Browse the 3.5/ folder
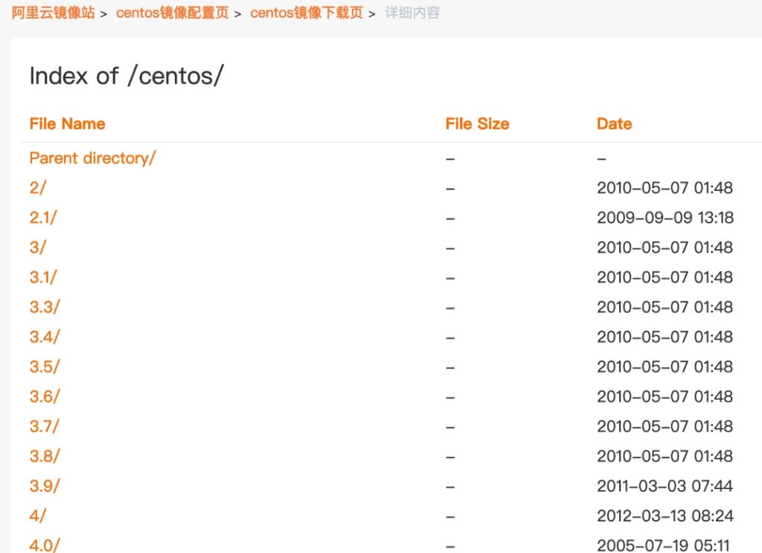Viewport: 762px width, 553px height. (43, 366)
